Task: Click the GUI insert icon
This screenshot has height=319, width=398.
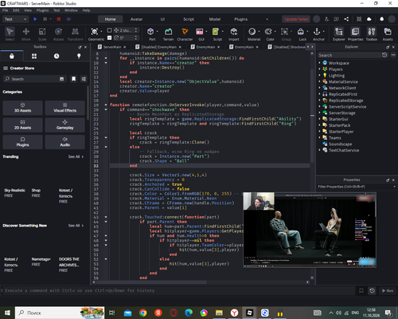Action: (200, 32)
